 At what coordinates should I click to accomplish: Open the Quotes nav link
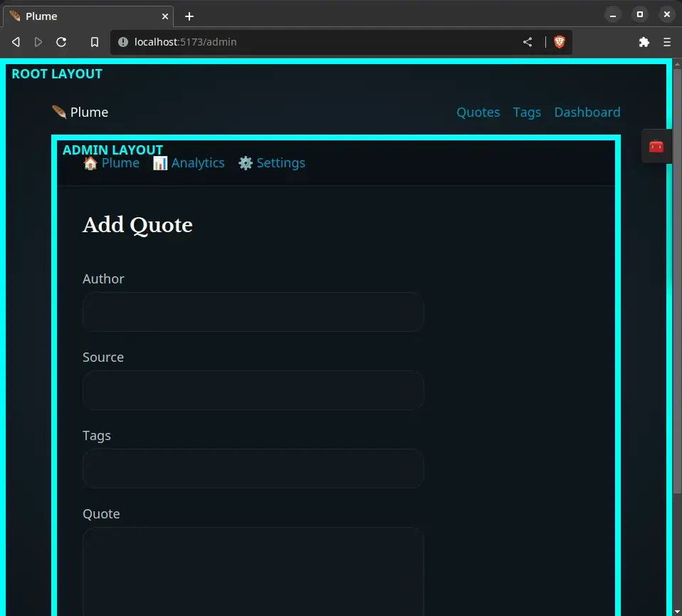pos(478,113)
